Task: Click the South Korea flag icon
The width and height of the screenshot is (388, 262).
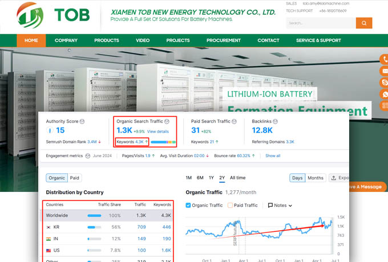Action: click(48, 227)
